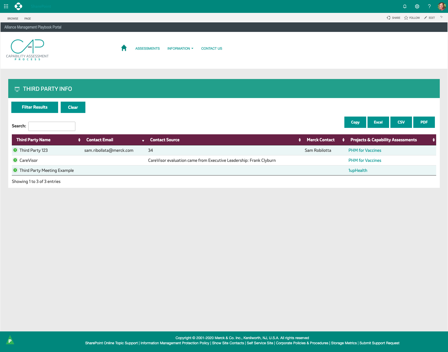
Task: Expand the Third Party 123 row
Action: tap(15, 150)
